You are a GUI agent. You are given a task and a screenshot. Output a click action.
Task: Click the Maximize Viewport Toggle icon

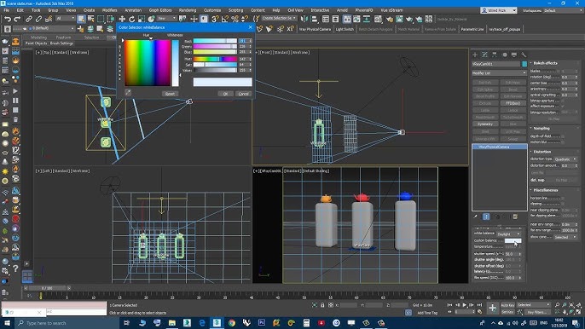579,312
